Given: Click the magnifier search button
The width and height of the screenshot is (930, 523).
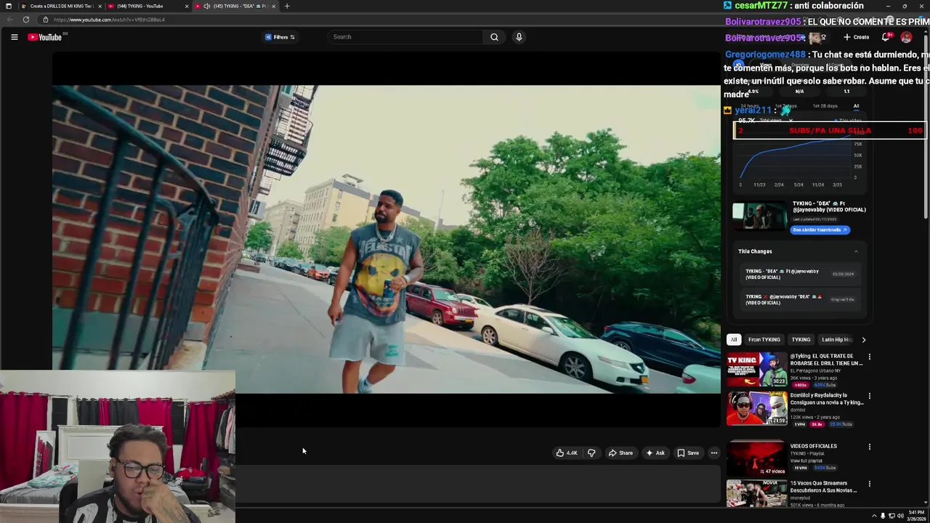Looking at the screenshot, I should coord(494,37).
